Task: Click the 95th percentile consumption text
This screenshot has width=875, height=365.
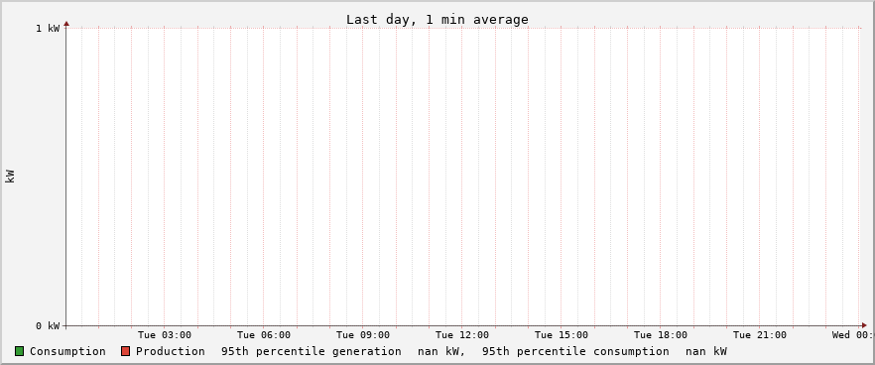Action: pos(575,351)
